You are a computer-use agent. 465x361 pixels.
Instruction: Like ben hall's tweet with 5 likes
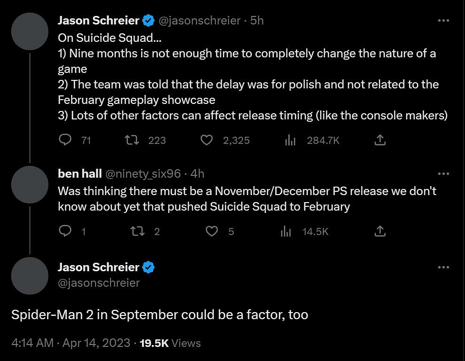coord(213,231)
